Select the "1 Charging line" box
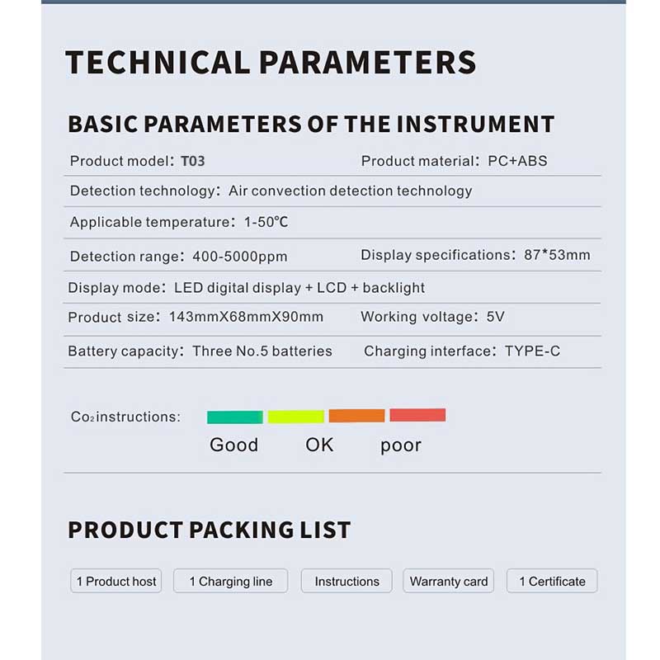The image size is (660, 660). tap(231, 581)
